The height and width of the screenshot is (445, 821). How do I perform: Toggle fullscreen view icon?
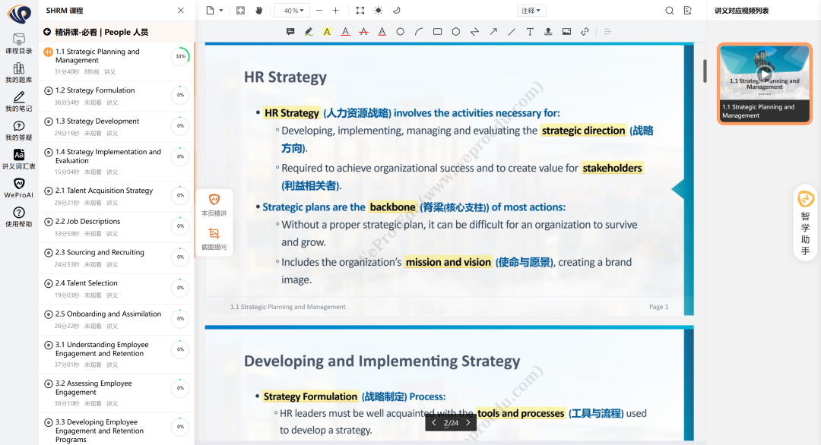click(x=241, y=11)
